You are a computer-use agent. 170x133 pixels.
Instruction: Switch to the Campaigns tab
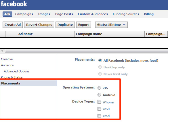coord(24,14)
